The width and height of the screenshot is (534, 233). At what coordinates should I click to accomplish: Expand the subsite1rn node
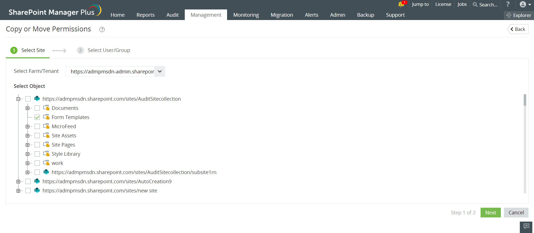click(28, 172)
